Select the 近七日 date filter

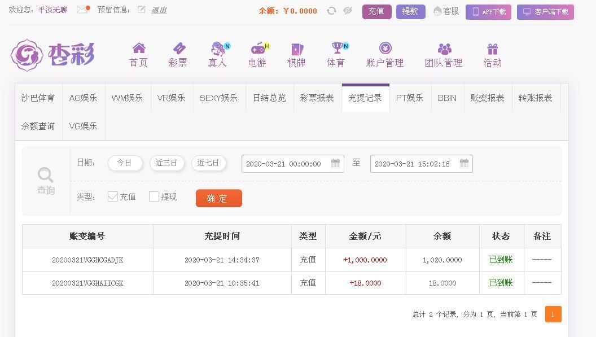(x=208, y=163)
